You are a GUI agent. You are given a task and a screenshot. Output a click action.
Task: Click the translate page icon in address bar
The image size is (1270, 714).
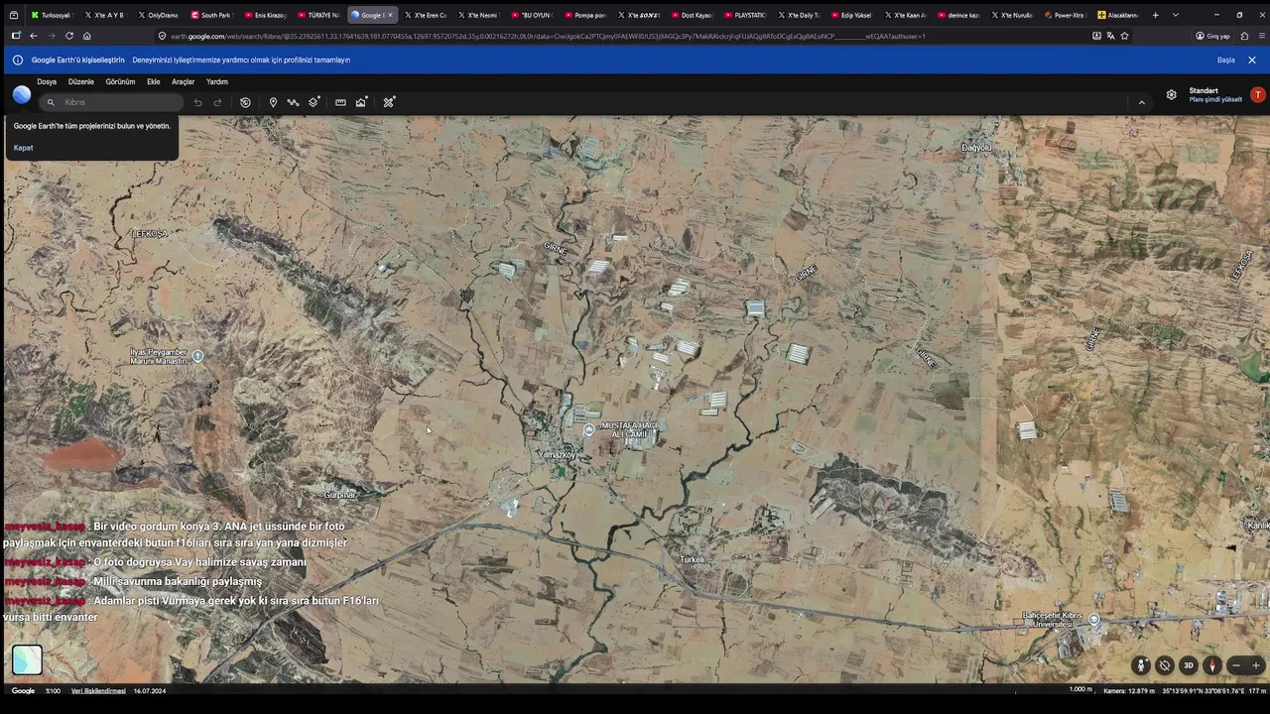[x=1110, y=36]
